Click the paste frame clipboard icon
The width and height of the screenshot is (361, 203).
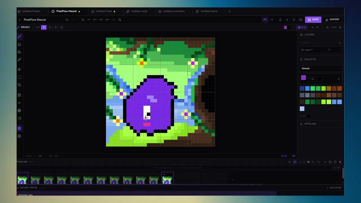click(x=335, y=162)
